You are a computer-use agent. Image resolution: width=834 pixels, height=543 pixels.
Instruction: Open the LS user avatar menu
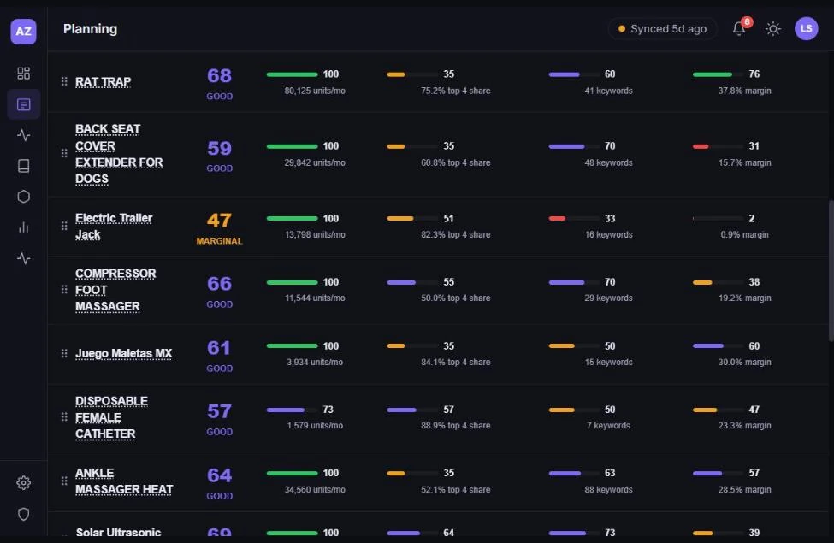click(807, 29)
